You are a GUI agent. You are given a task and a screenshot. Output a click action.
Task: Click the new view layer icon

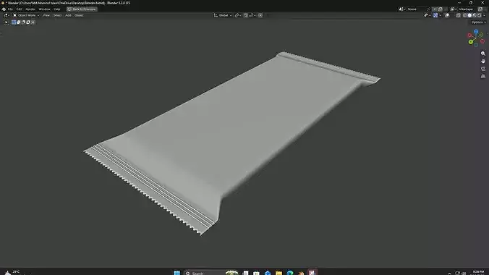click(480, 9)
